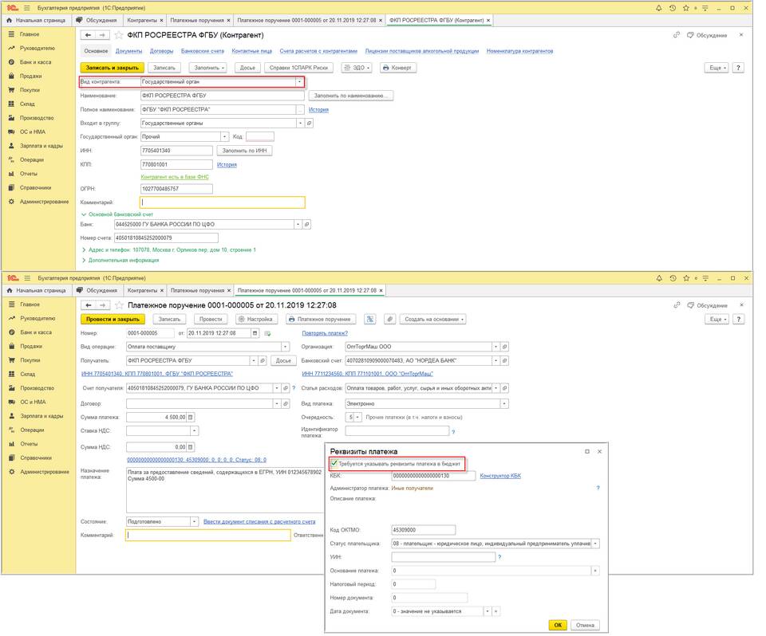Screen dimensions: 766x636
Task: Open Обсуждение in the payment order header
Action: (x=708, y=305)
